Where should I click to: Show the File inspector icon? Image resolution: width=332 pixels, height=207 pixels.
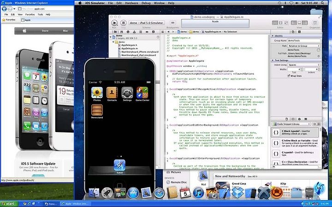click(293, 32)
